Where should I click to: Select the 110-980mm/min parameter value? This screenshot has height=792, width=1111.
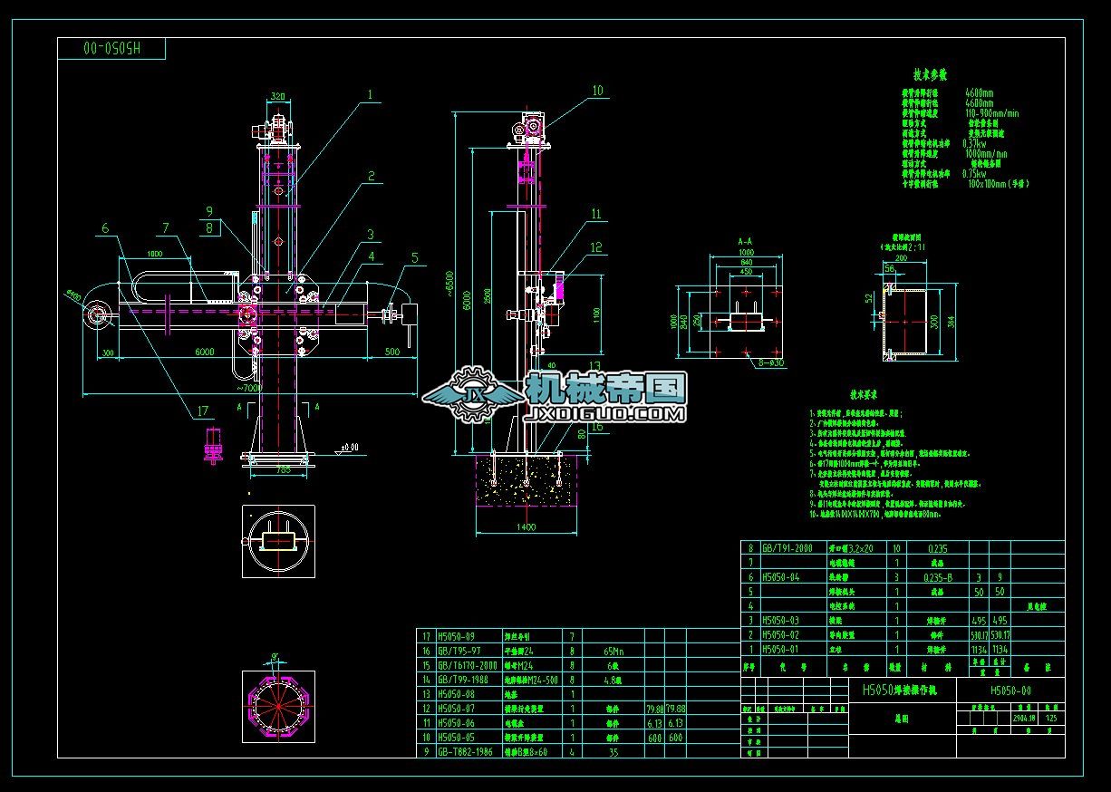pyautogui.click(x=993, y=113)
